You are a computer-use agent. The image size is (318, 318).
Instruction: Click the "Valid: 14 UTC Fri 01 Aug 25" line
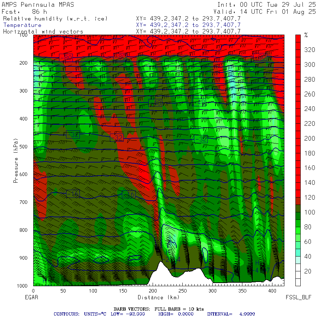click(x=265, y=12)
